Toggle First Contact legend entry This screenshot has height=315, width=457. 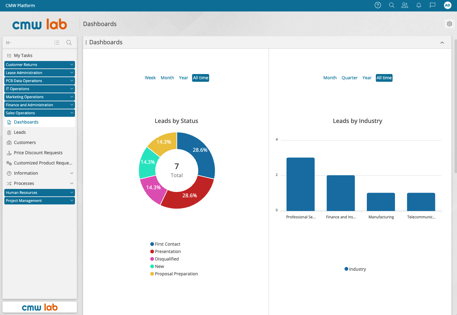165,244
